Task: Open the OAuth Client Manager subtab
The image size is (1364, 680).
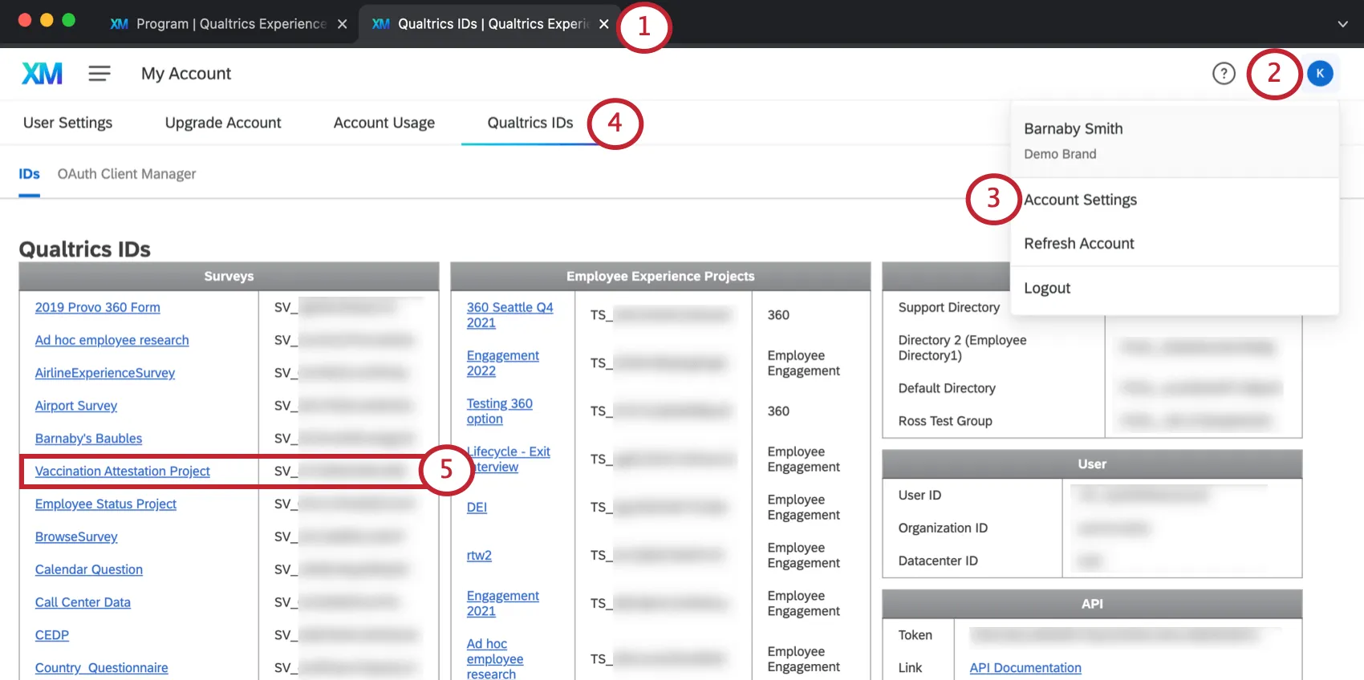Action: point(127,174)
